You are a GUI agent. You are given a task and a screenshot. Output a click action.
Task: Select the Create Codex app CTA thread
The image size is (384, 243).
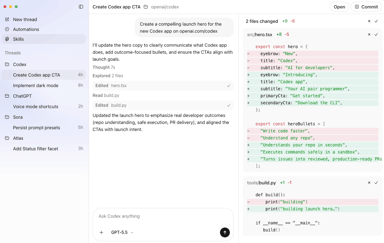[44, 75]
